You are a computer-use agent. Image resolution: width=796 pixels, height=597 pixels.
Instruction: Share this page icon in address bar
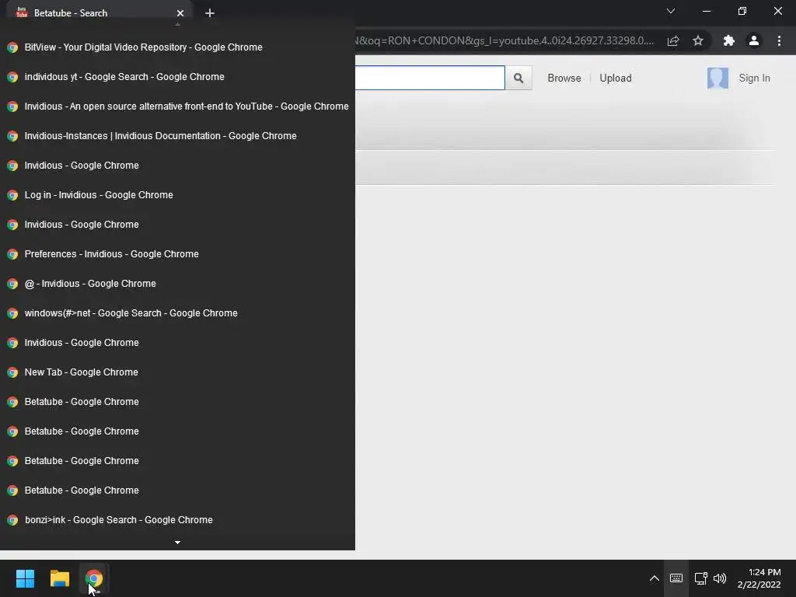tap(673, 40)
